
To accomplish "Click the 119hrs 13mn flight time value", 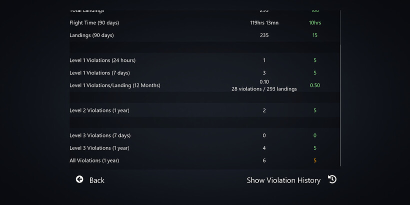I will 264,22.
